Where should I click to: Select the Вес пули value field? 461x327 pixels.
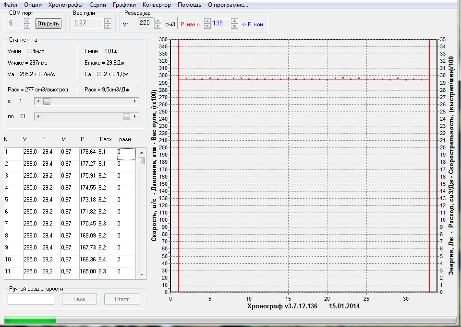click(x=88, y=23)
